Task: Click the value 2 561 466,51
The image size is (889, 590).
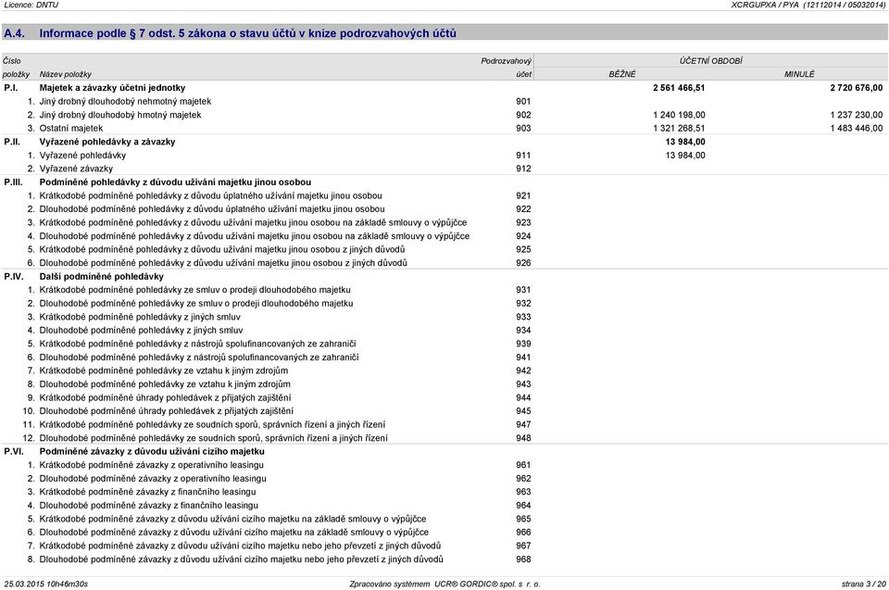Action: (x=679, y=88)
